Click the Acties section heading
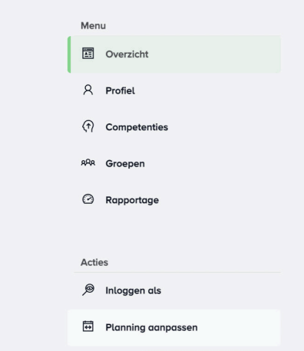 [x=94, y=262]
